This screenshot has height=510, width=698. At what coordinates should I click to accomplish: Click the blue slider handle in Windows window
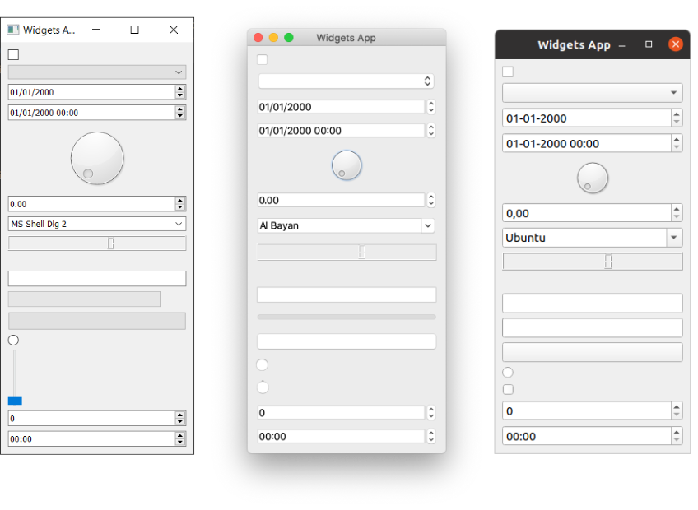[13, 401]
